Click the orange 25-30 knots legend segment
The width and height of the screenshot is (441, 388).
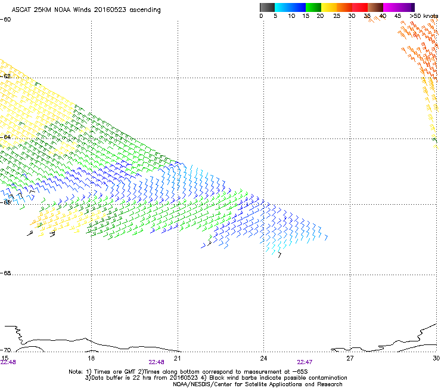pyautogui.click(x=344, y=7)
